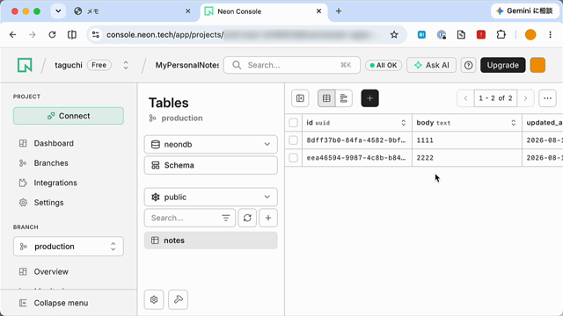Open Ask AI assistant
563x316 pixels.
click(x=431, y=65)
